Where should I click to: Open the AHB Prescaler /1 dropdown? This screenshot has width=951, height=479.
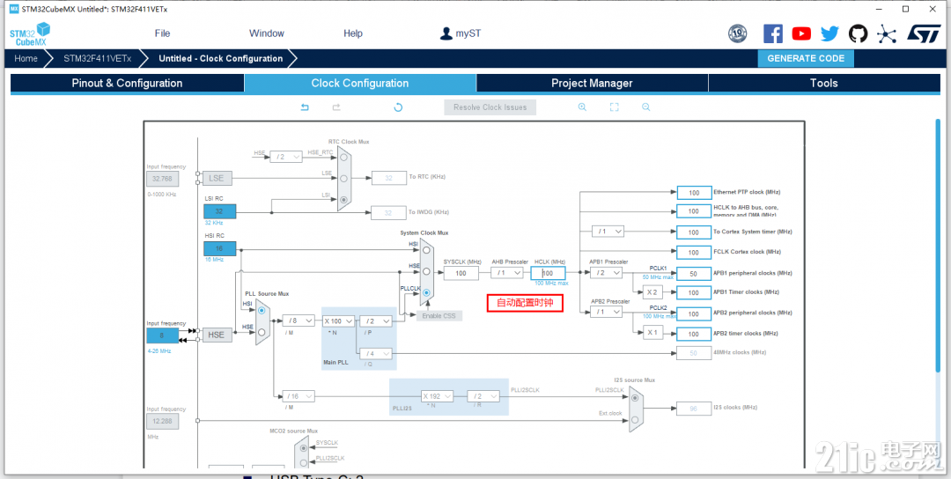tap(507, 273)
